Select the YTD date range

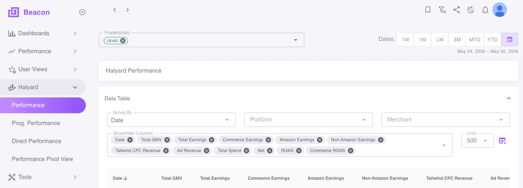[492, 40]
